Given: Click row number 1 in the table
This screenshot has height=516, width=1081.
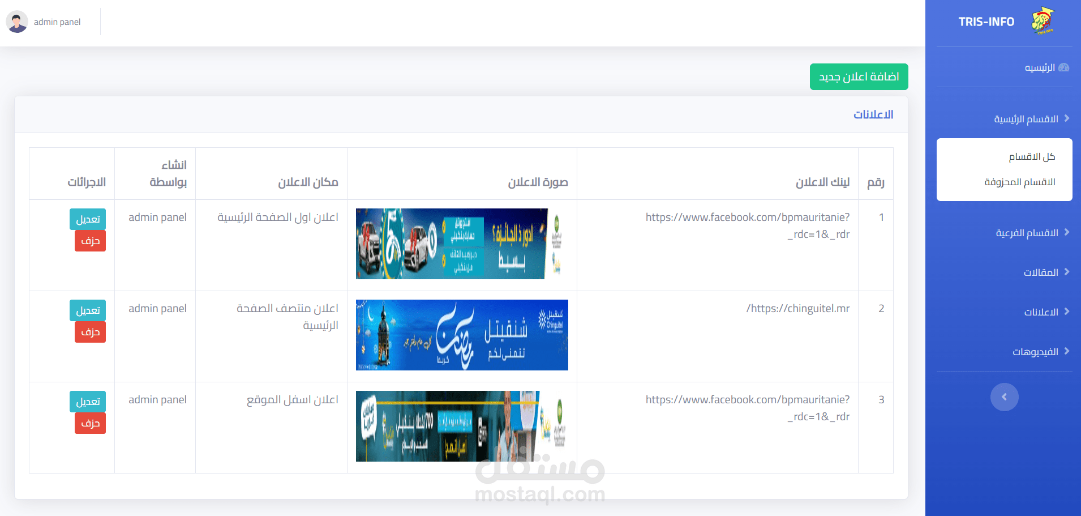Looking at the screenshot, I should [x=881, y=217].
